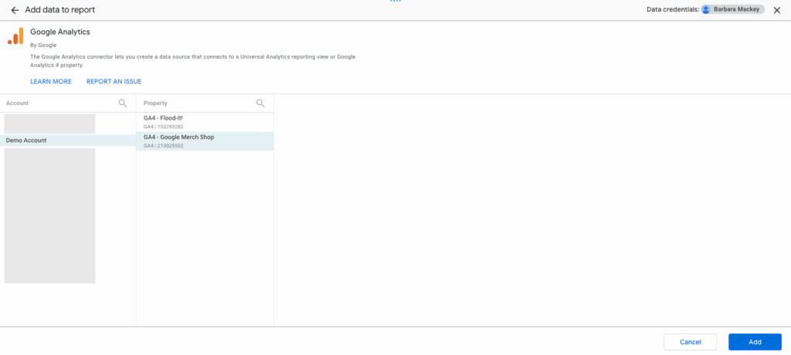
Task: Close the Add data dialog
Action: (x=777, y=10)
